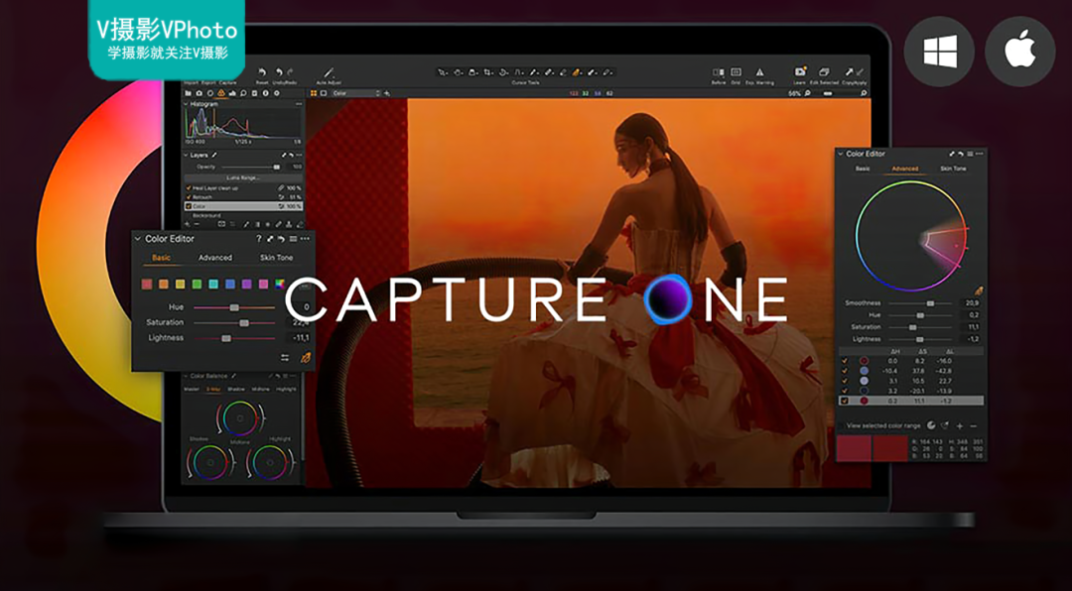Click the Smoothness value field
Image resolution: width=1072 pixels, height=591 pixels.
tap(972, 302)
